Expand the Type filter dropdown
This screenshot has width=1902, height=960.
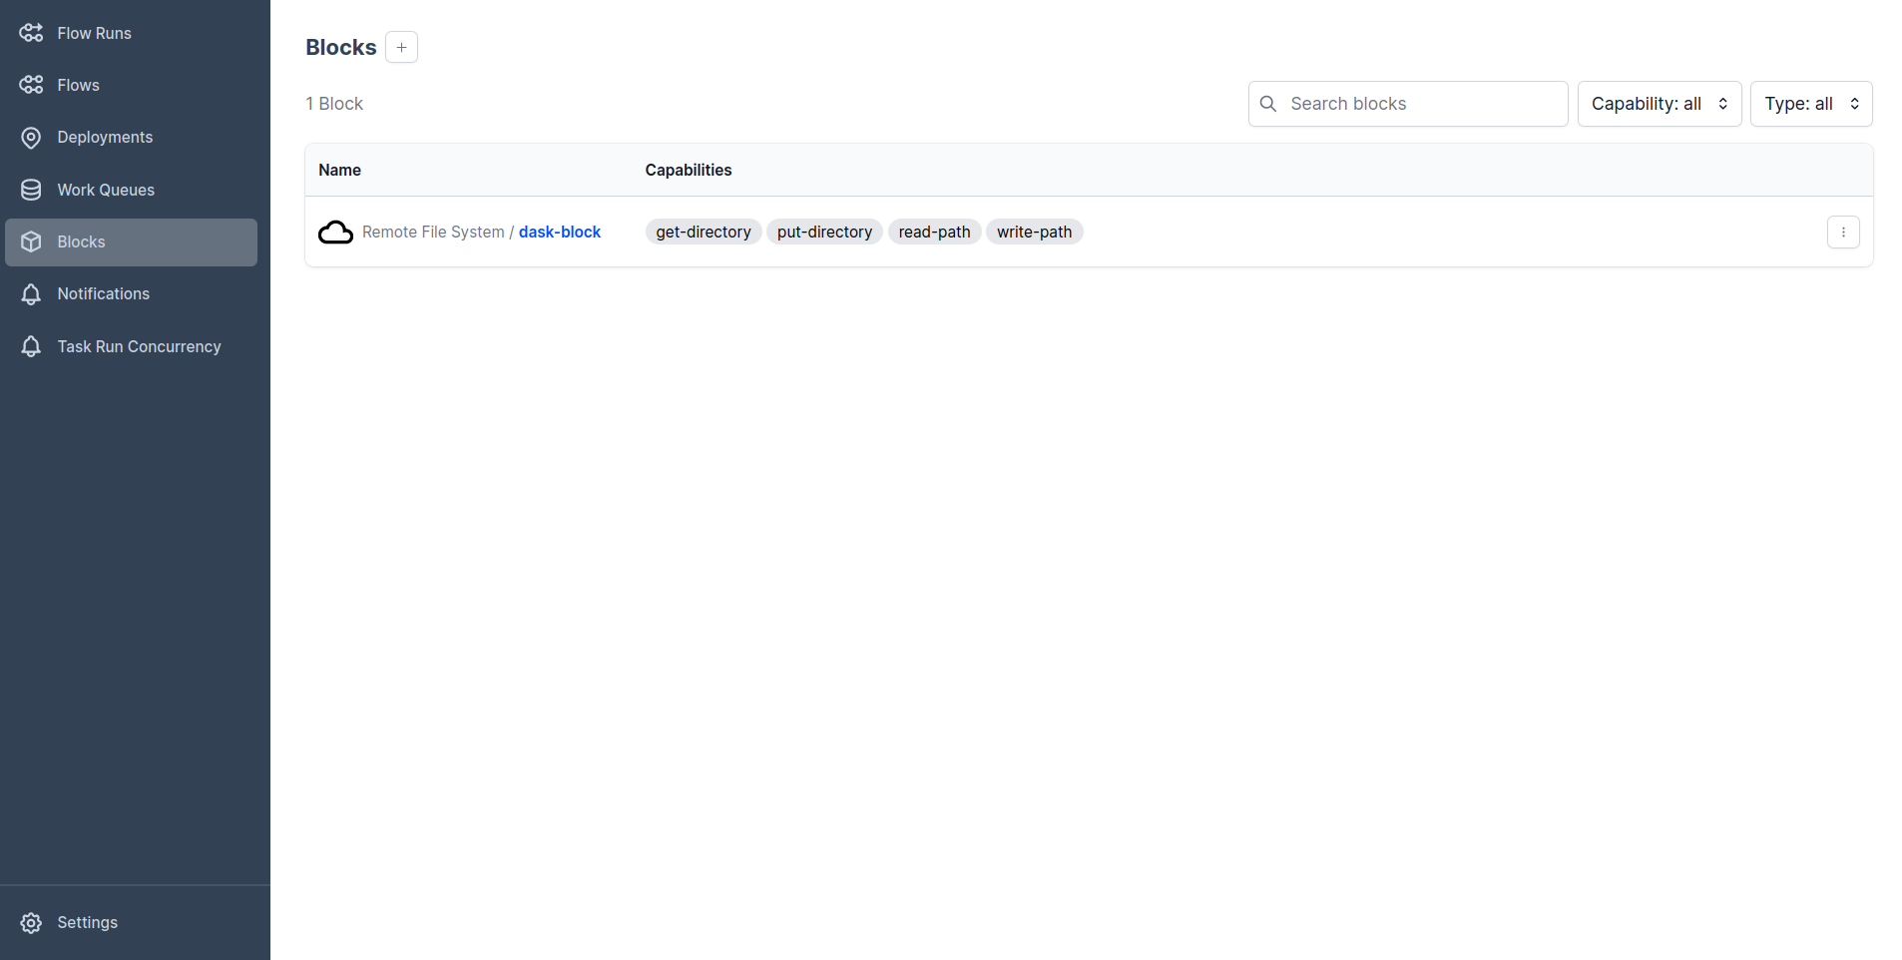[x=1810, y=104]
